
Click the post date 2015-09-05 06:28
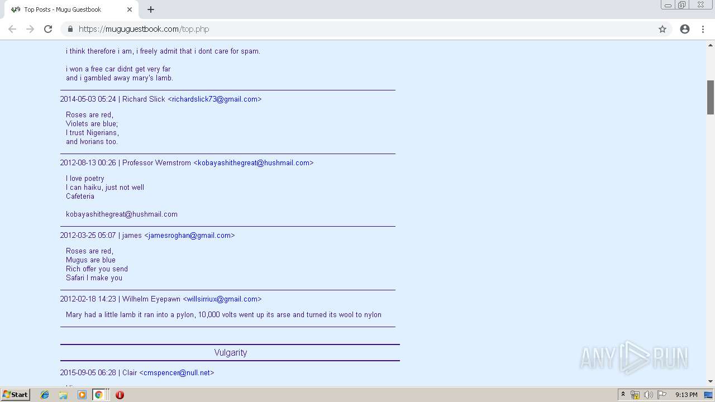[88, 372]
